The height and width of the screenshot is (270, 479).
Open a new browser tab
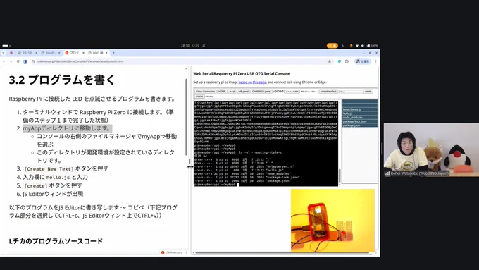tap(113, 53)
